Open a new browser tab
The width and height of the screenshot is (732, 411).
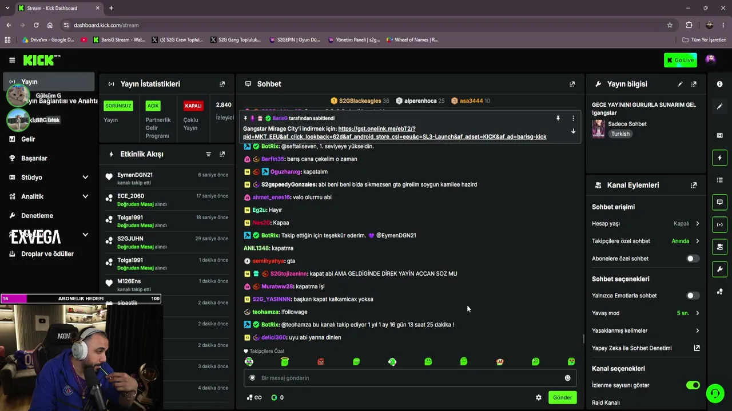click(111, 8)
